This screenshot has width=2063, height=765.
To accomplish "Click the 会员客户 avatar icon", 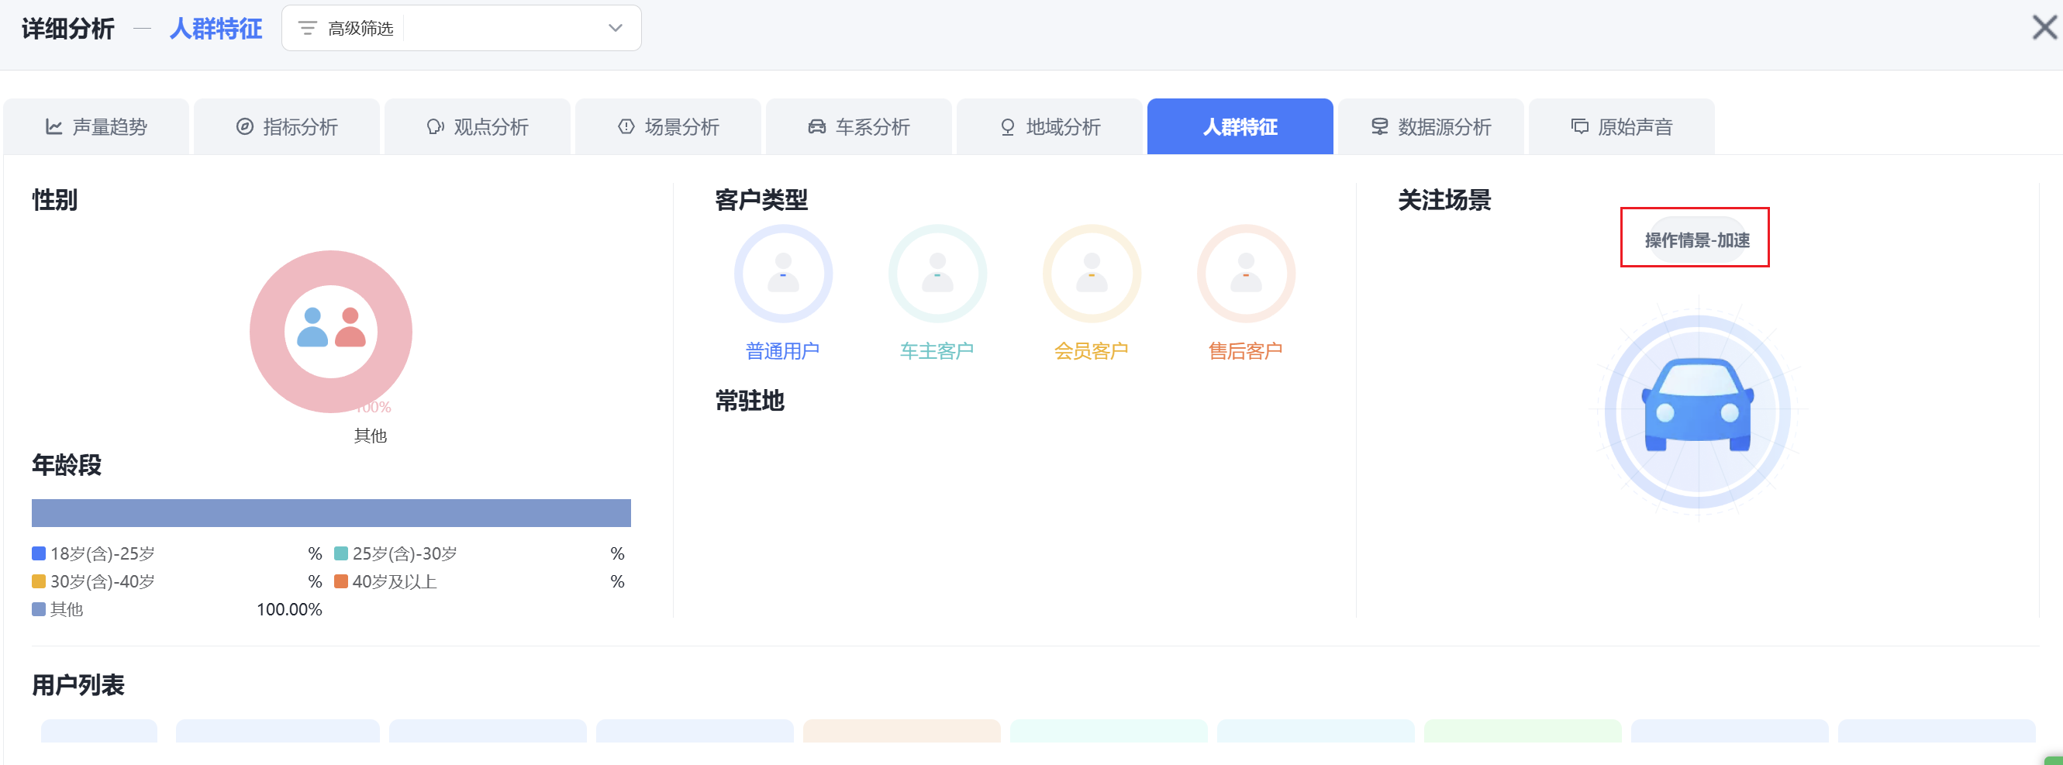I will point(1091,273).
